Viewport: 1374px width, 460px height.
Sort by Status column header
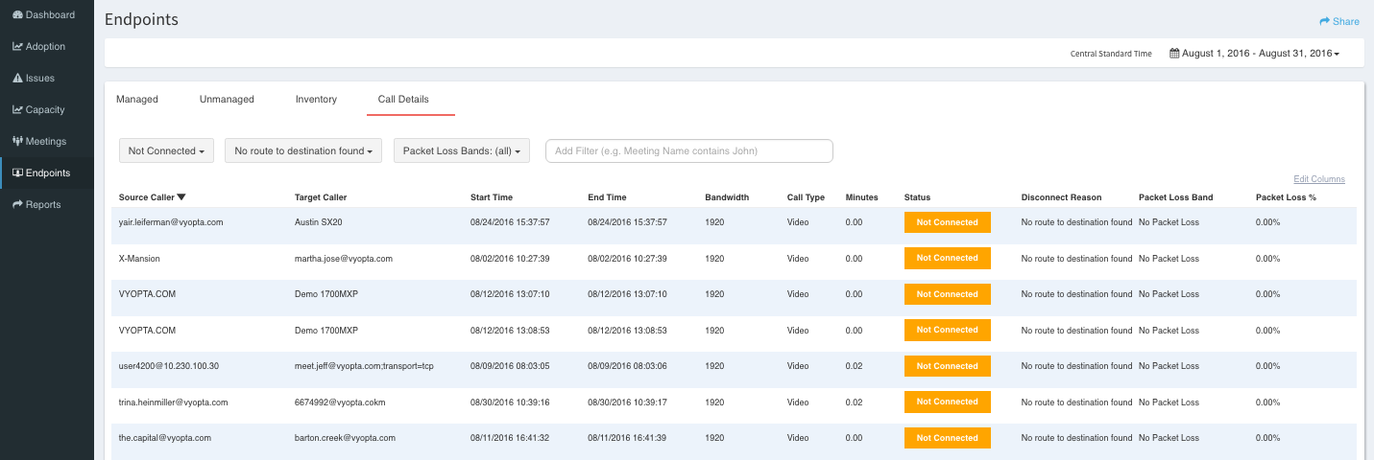(917, 197)
